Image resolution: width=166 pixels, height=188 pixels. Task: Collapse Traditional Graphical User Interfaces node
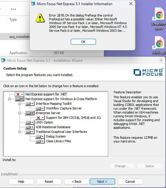(20, 132)
